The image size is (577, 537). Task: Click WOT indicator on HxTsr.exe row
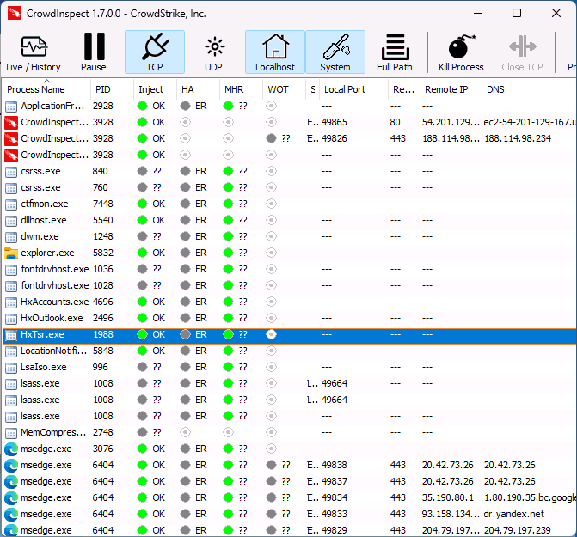click(x=271, y=334)
